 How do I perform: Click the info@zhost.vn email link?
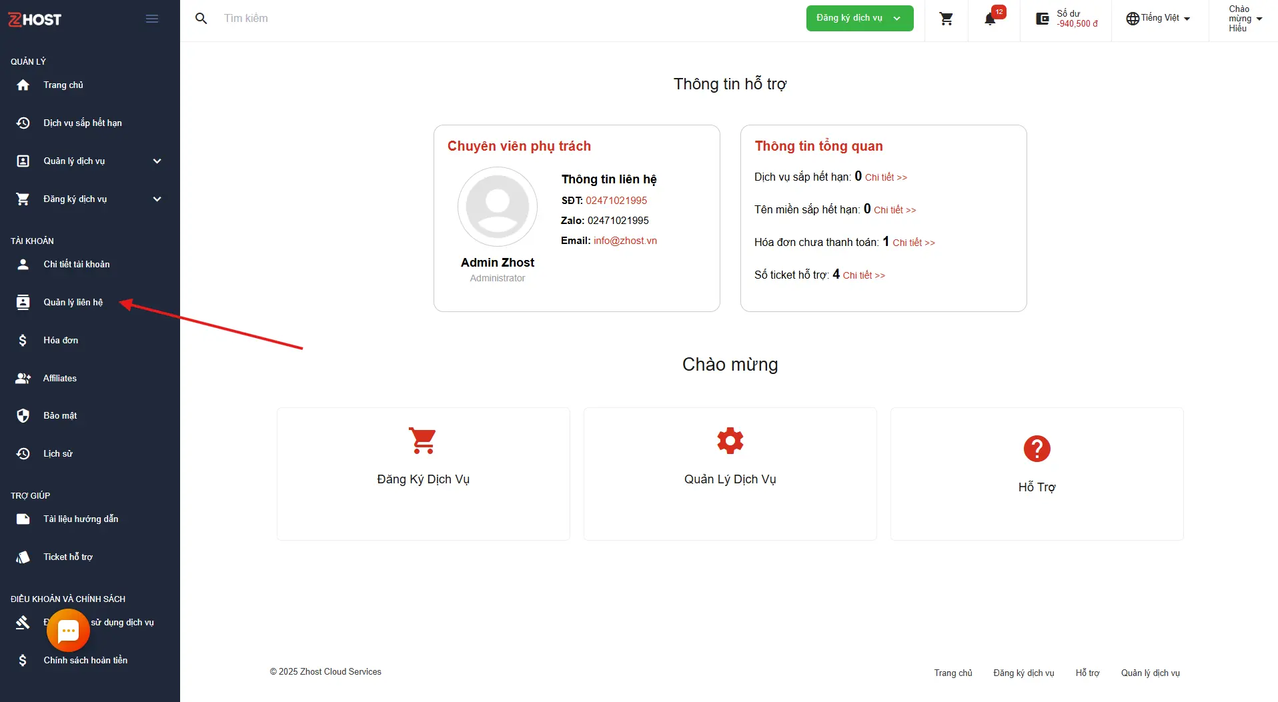pos(625,241)
